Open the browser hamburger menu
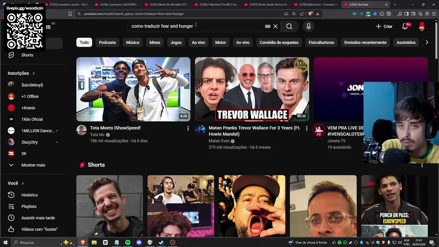Image resolution: width=439 pixels, height=247 pixels. click(434, 14)
